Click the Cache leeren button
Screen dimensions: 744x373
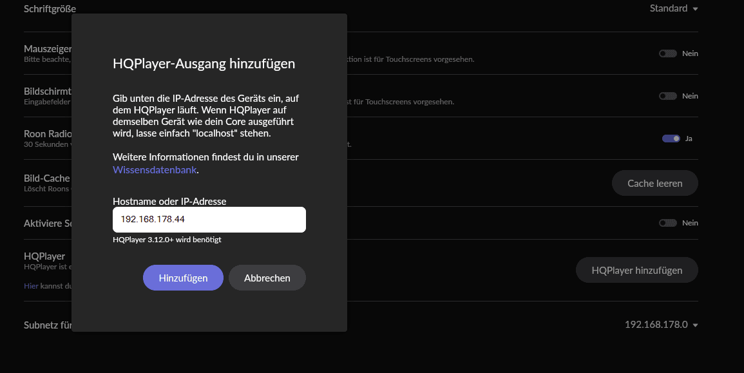[x=655, y=183]
